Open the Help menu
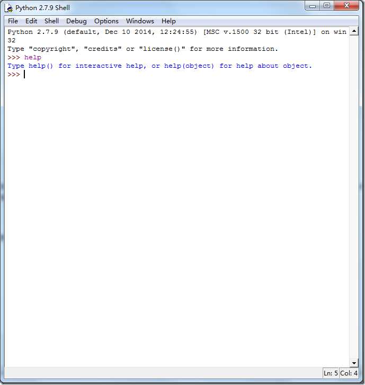The image size is (365, 385). click(168, 21)
